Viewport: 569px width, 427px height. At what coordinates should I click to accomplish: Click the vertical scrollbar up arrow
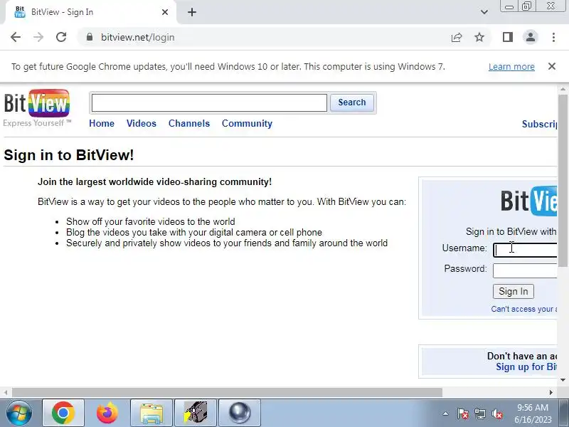coord(563,90)
